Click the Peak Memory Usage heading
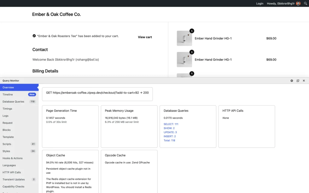This screenshot has width=309, height=193. click(119, 111)
